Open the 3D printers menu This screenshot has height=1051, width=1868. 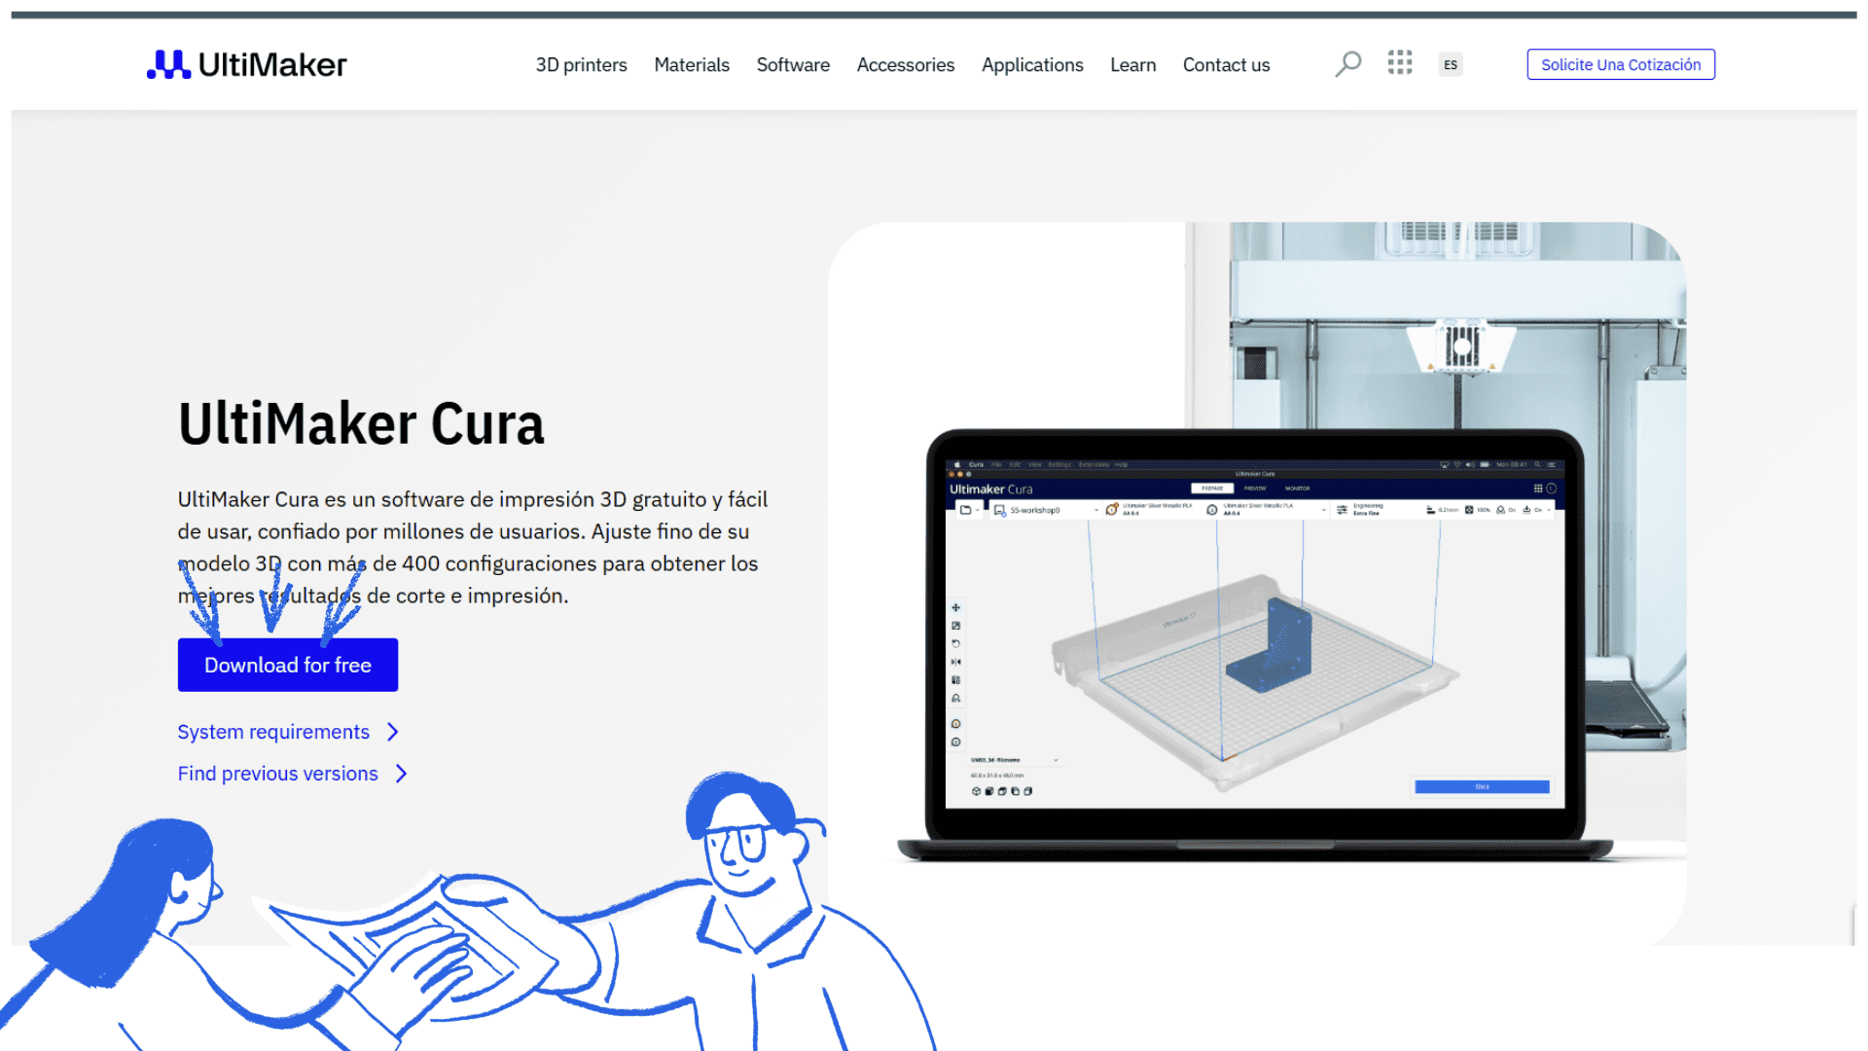(x=581, y=65)
